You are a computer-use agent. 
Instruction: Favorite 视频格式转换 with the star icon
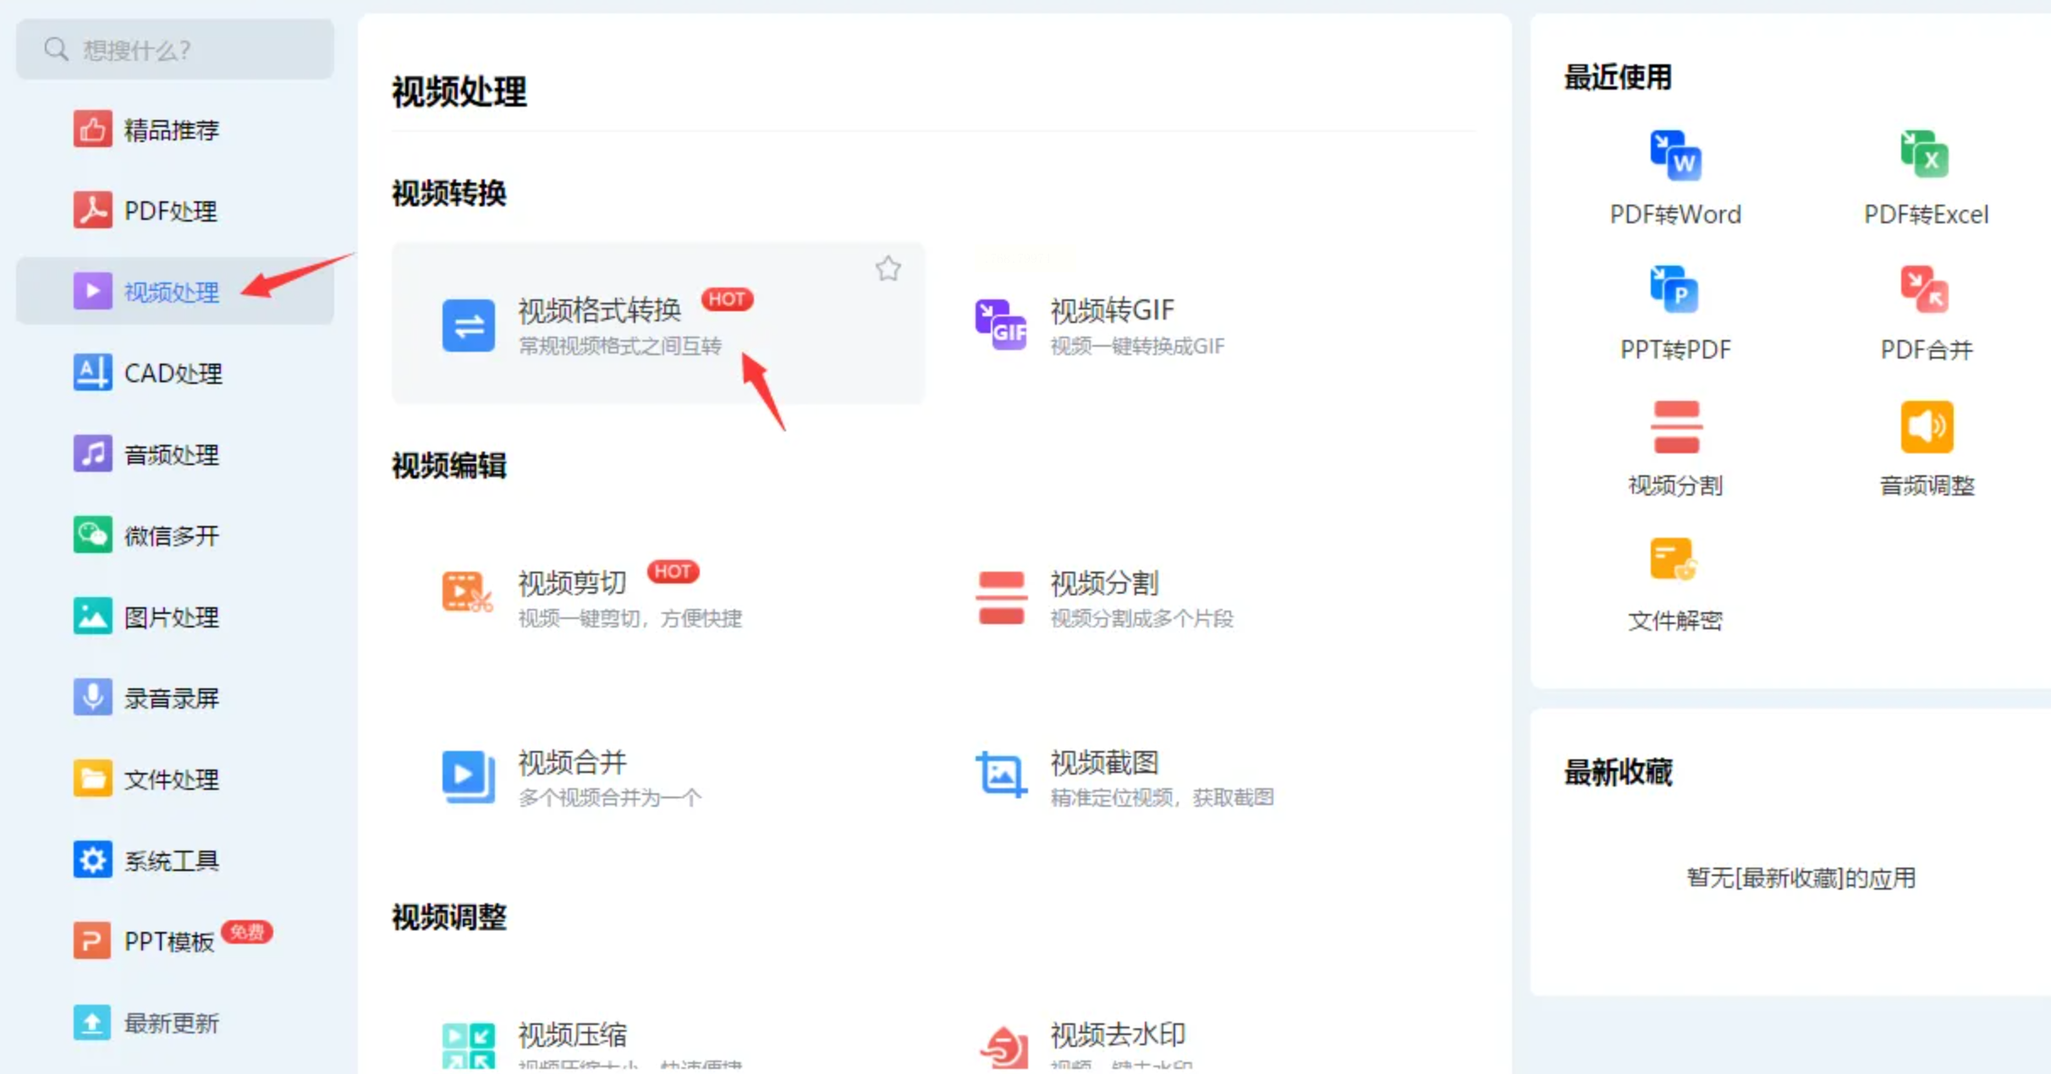coord(888,269)
